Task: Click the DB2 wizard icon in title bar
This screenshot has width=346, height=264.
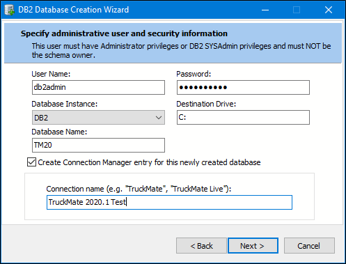Action: click(10, 10)
